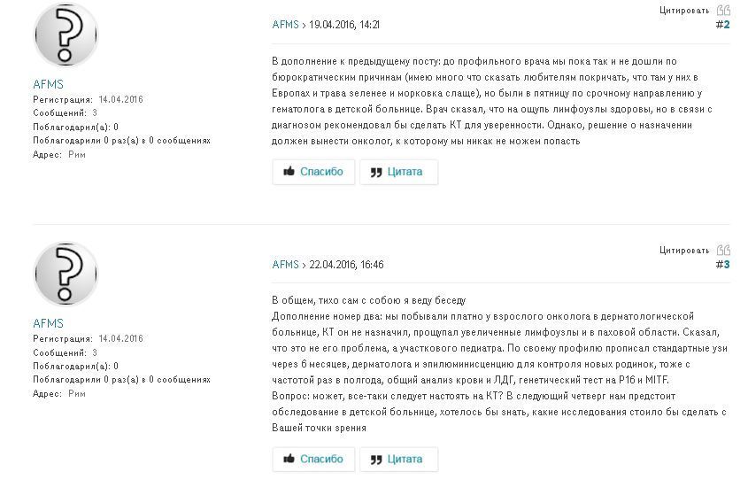Click Цитировать link above post #2
The width and height of the screenshot is (748, 495).
pyautogui.click(x=684, y=11)
